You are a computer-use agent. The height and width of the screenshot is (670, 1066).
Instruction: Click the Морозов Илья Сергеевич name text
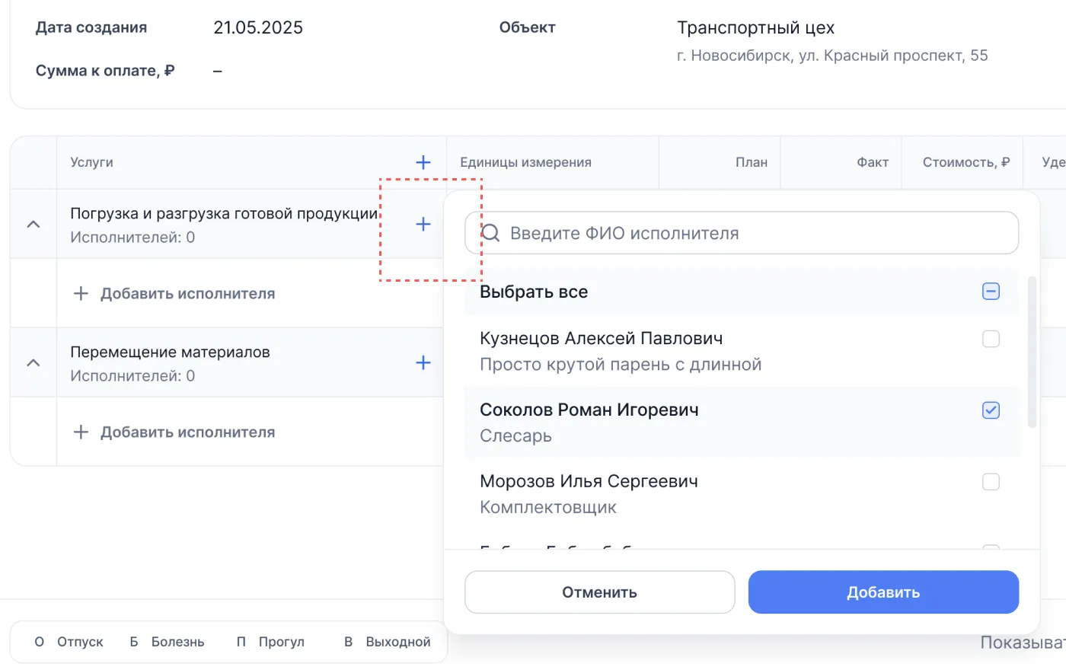point(589,481)
